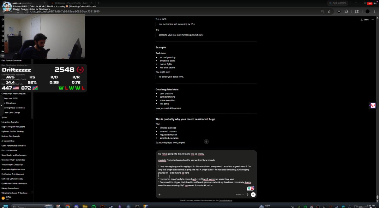
Task: Click the chatgpt.com address bar URL
Action: point(65,11)
